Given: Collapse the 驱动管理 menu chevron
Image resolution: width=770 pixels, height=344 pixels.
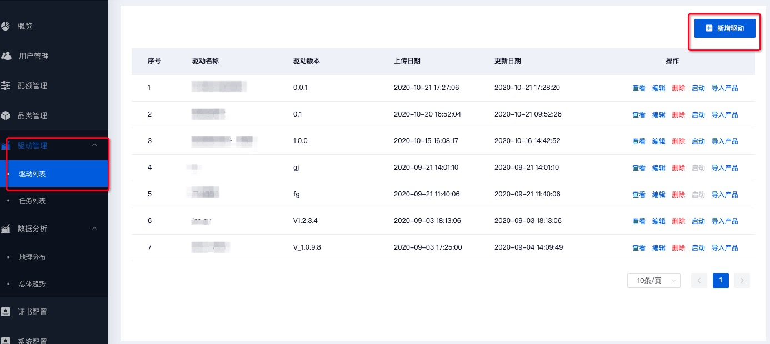Looking at the screenshot, I should (94, 145).
